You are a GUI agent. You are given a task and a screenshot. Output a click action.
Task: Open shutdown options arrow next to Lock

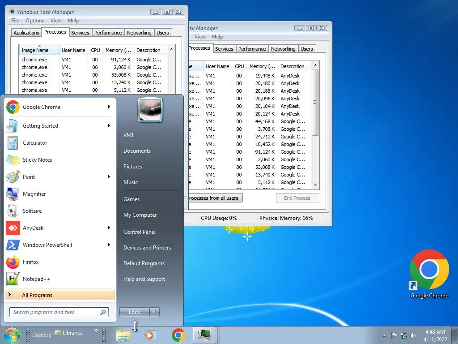154,312
